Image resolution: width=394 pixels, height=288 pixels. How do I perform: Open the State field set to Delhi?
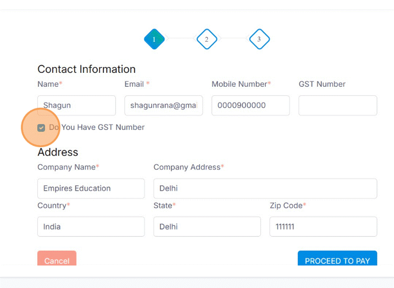tap(207, 227)
